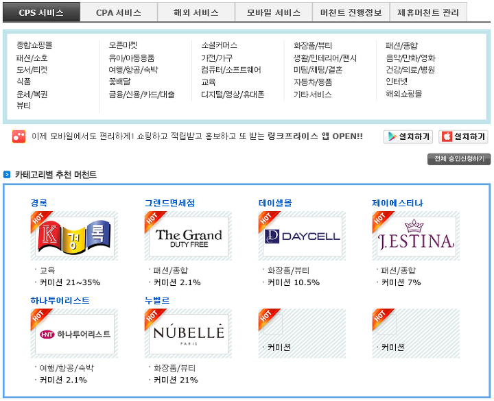Select the 여행/항공/숙박 category link
The image size is (494, 401).
click(x=133, y=70)
